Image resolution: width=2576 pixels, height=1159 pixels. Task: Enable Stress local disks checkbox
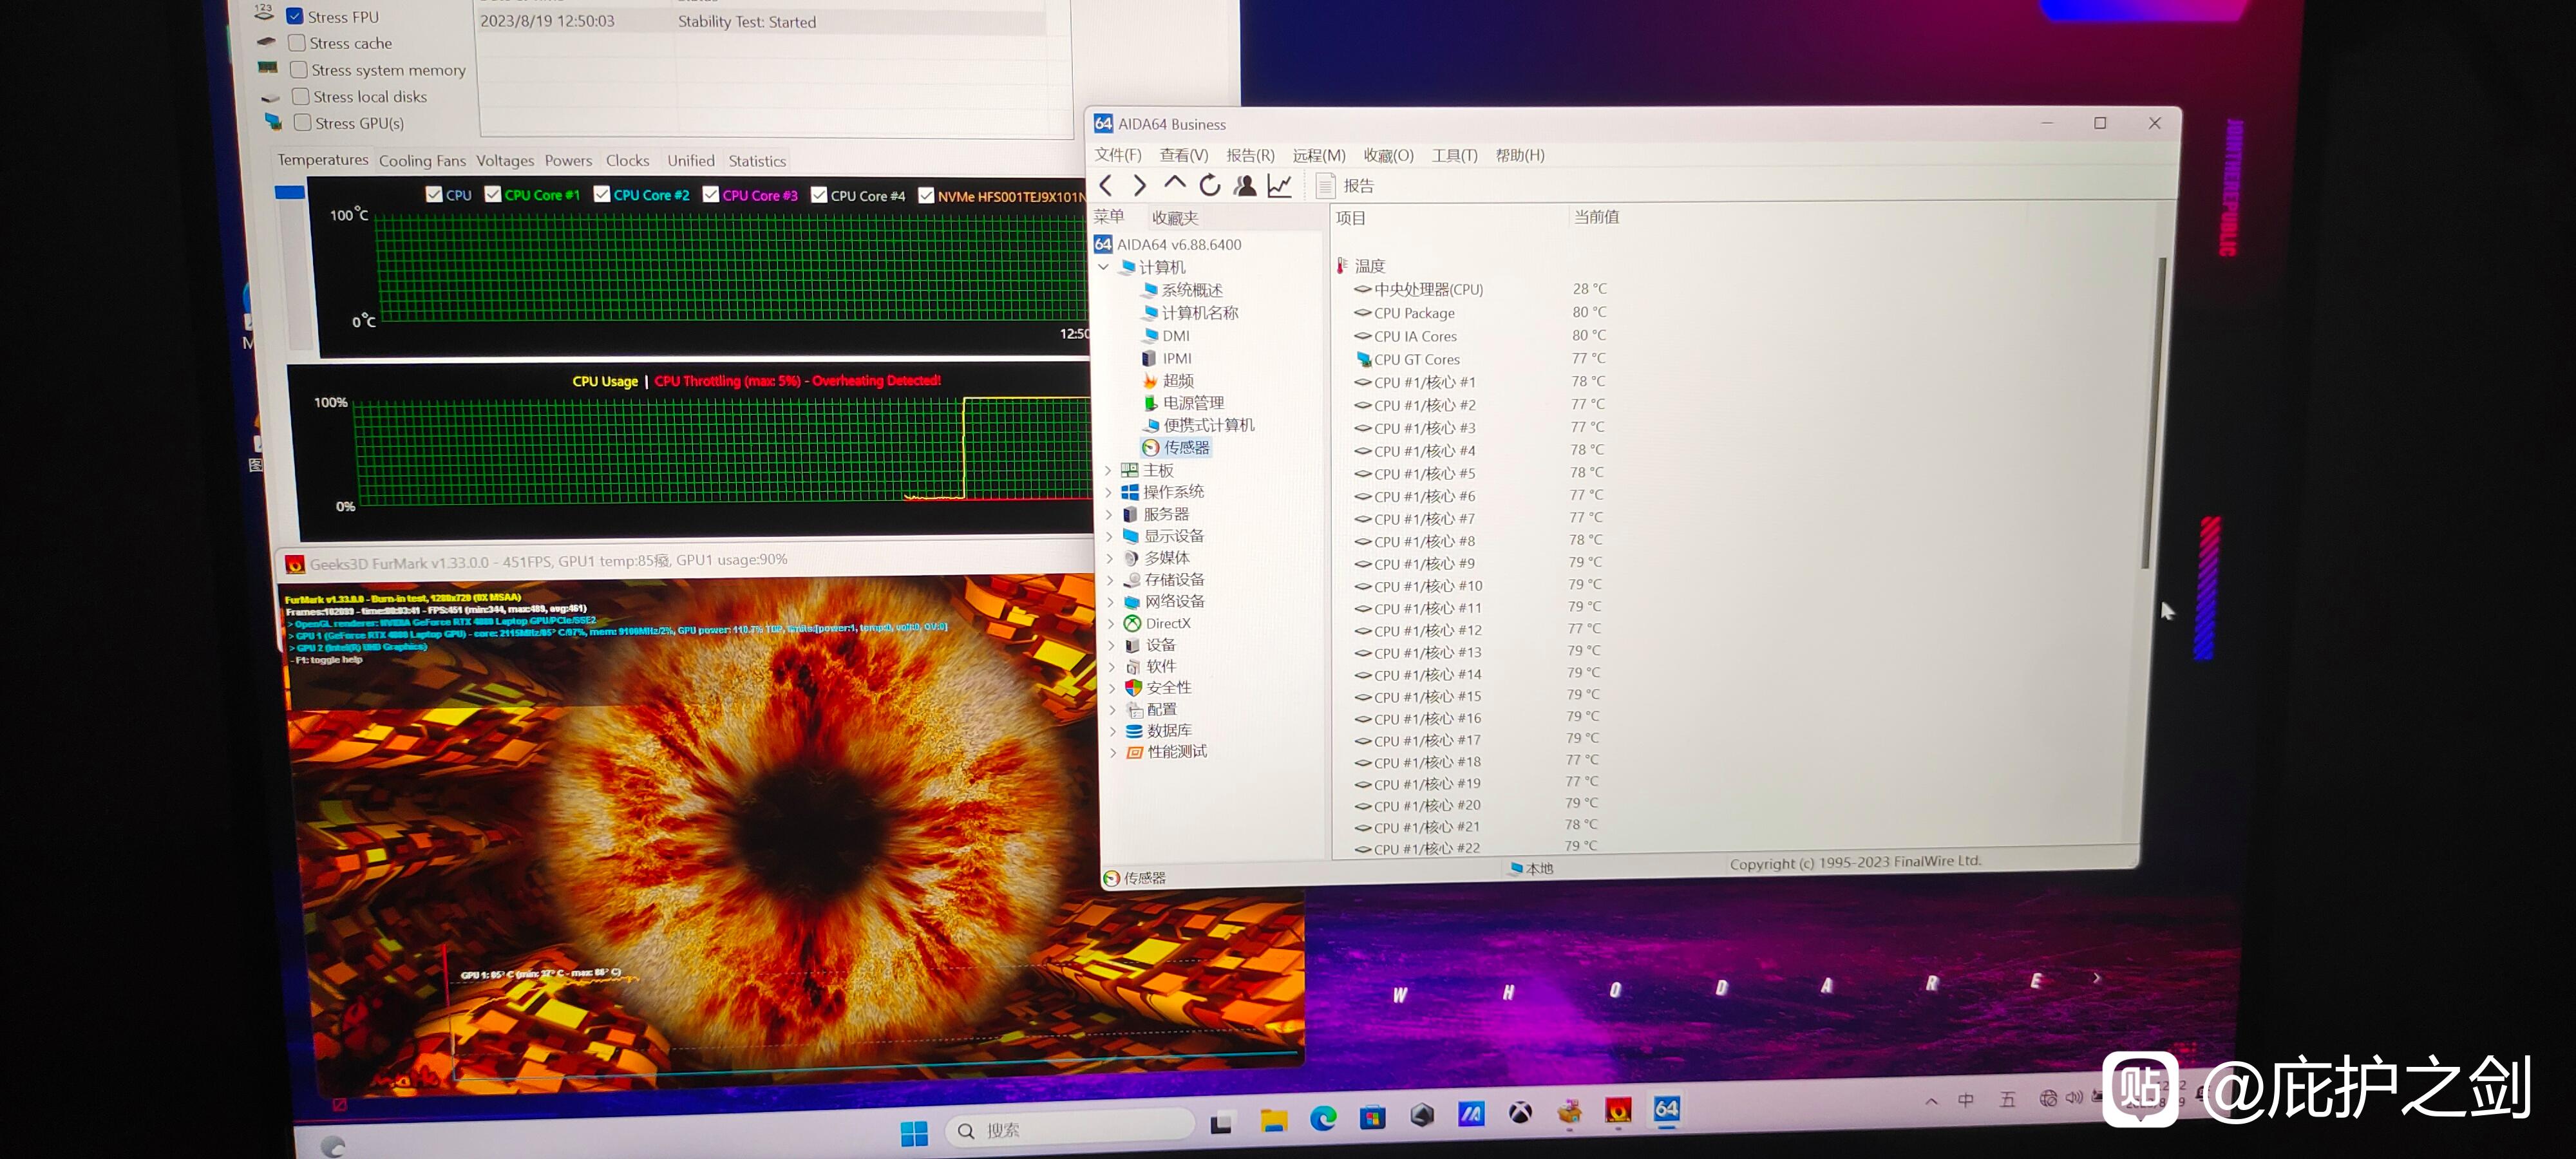[x=301, y=96]
